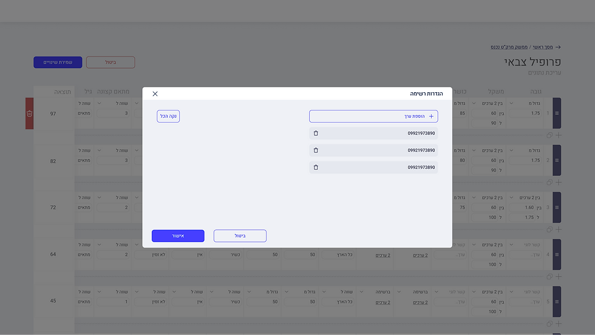Open row 2 גובה operator dropdown גדול מ
Viewport: 595px width, 335px height.
tap(525, 151)
